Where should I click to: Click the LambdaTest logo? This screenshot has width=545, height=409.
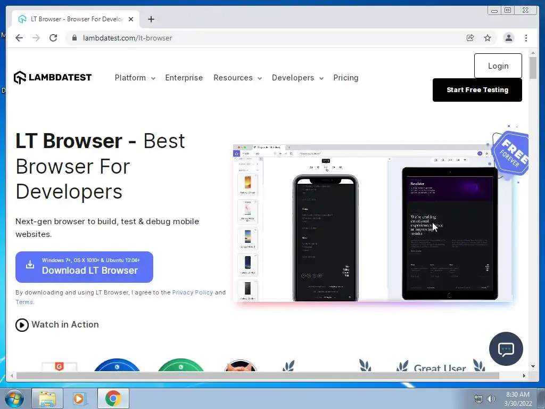[53, 78]
